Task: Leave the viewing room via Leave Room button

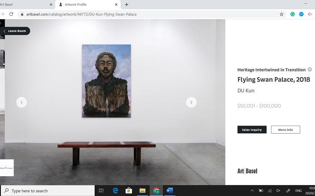Action: point(15,31)
